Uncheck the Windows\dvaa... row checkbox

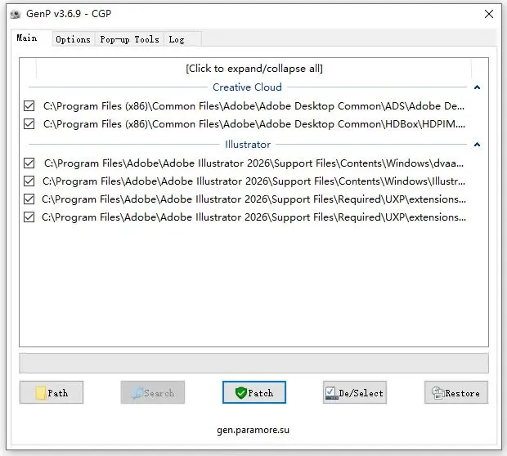pyautogui.click(x=29, y=163)
